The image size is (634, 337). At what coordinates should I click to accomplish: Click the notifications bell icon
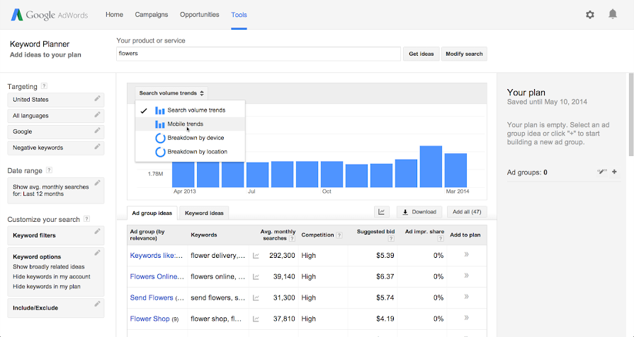coord(613,14)
